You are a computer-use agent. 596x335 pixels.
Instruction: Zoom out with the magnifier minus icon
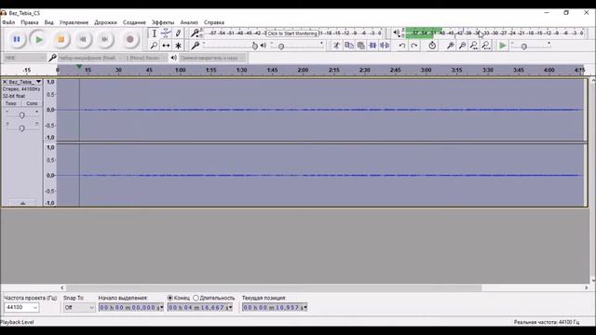point(462,46)
